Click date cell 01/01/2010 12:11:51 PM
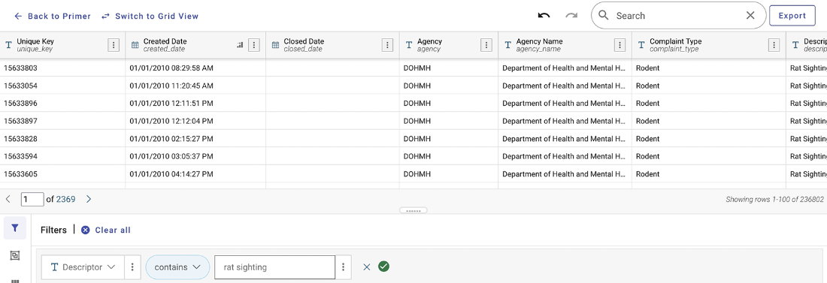827x283 pixels. click(195, 104)
